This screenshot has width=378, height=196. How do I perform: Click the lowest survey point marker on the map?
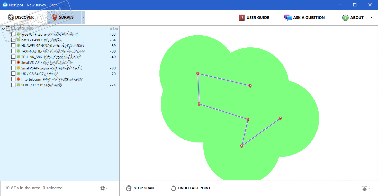[242, 146]
